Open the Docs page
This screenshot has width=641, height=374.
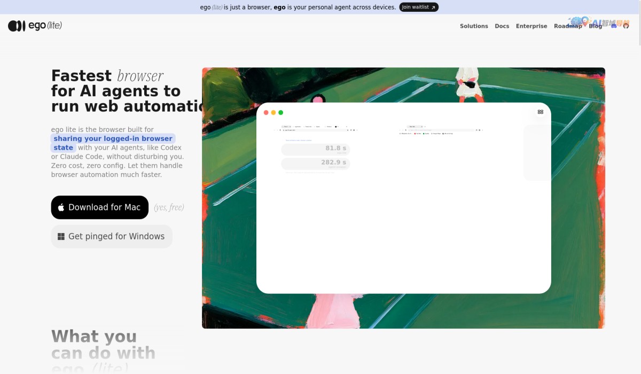(502, 26)
